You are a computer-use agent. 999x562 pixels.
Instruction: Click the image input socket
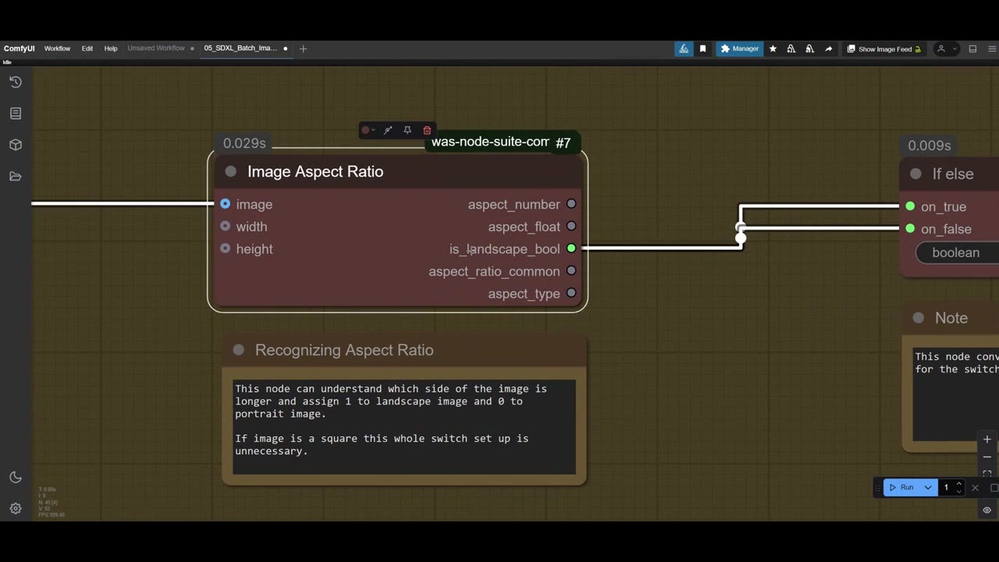[226, 204]
